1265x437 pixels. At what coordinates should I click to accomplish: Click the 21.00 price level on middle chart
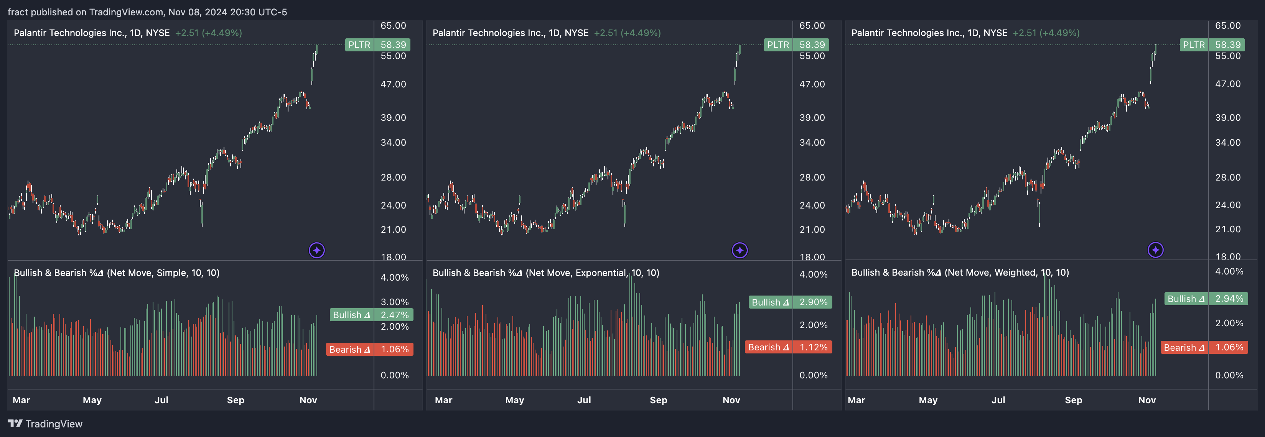(812, 229)
